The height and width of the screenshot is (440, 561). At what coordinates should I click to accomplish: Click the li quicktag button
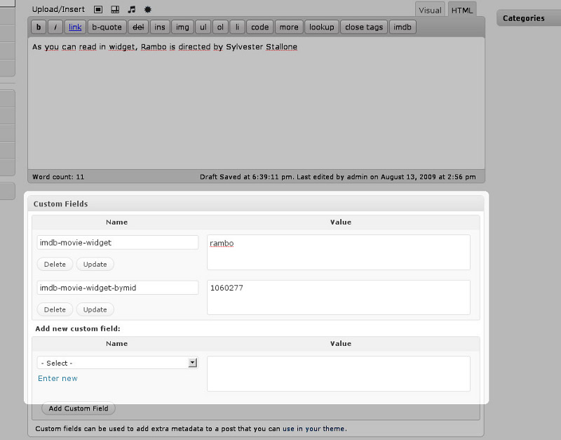[237, 27]
